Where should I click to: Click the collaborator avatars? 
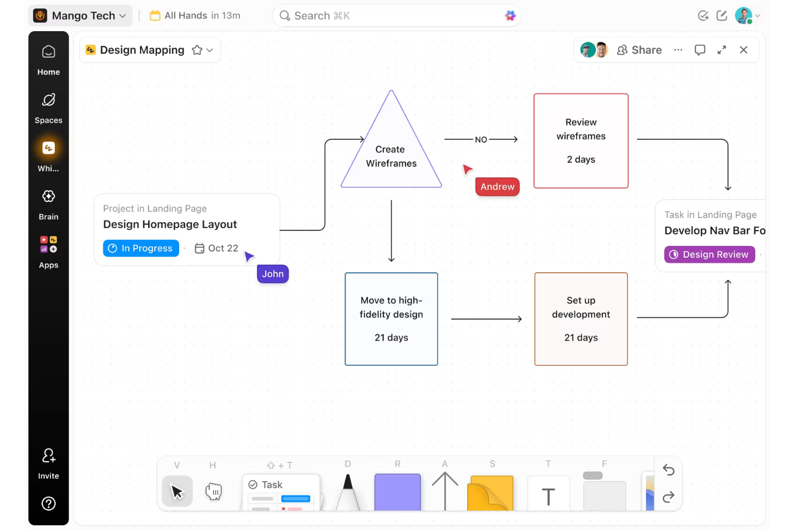click(x=594, y=50)
